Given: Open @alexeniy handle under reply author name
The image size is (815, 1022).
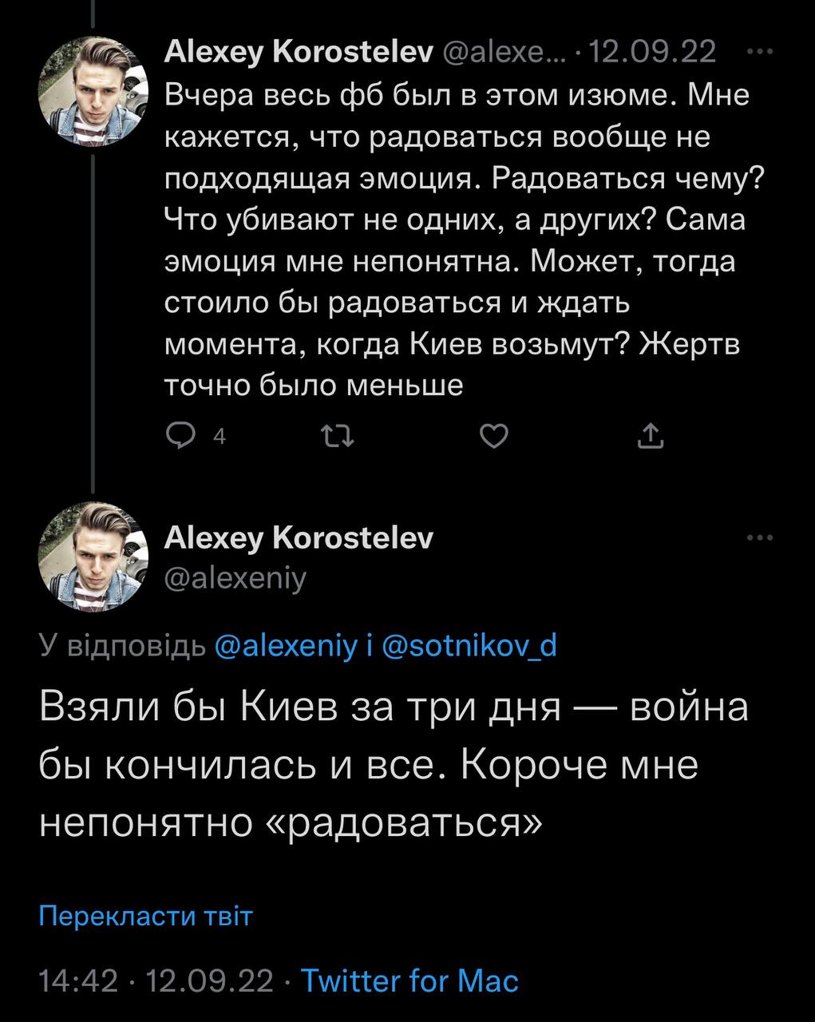Looking at the screenshot, I should (x=235, y=577).
